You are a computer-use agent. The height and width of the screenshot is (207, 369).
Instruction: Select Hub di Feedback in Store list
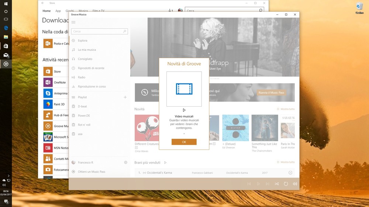(x=56, y=115)
